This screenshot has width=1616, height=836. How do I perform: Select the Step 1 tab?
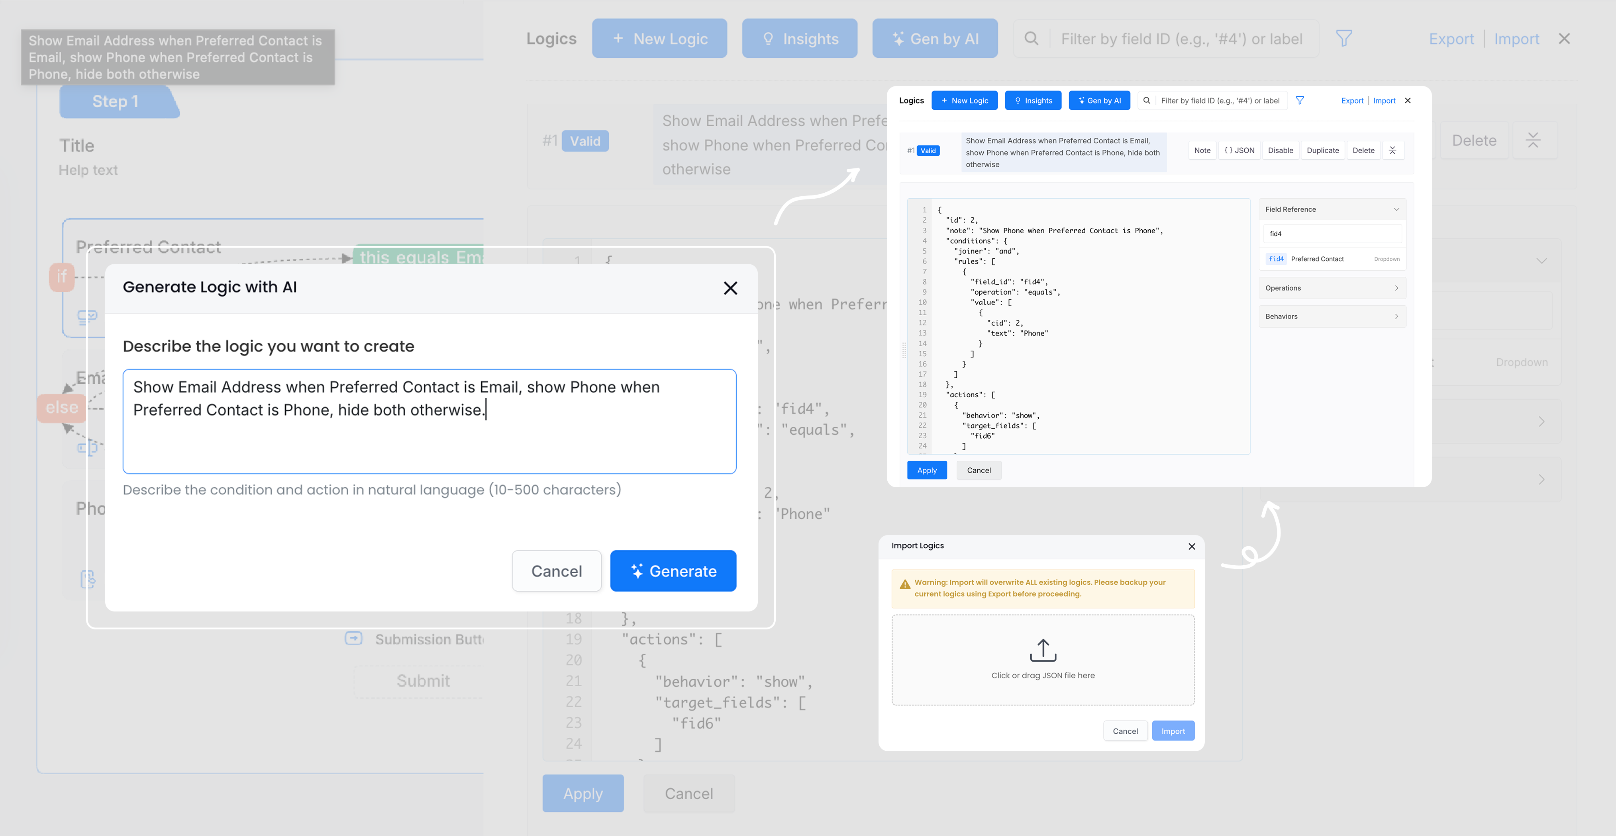click(x=116, y=102)
